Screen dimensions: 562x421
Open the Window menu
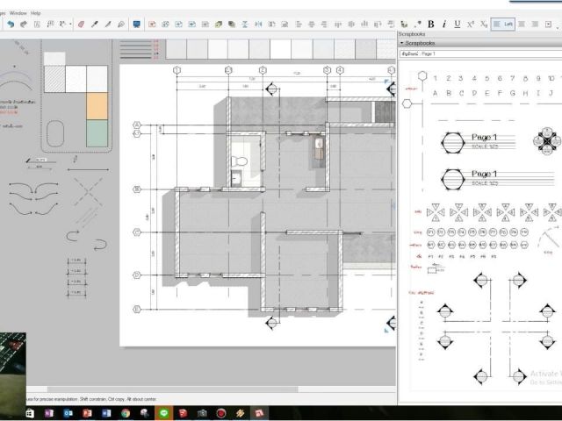[x=18, y=13]
